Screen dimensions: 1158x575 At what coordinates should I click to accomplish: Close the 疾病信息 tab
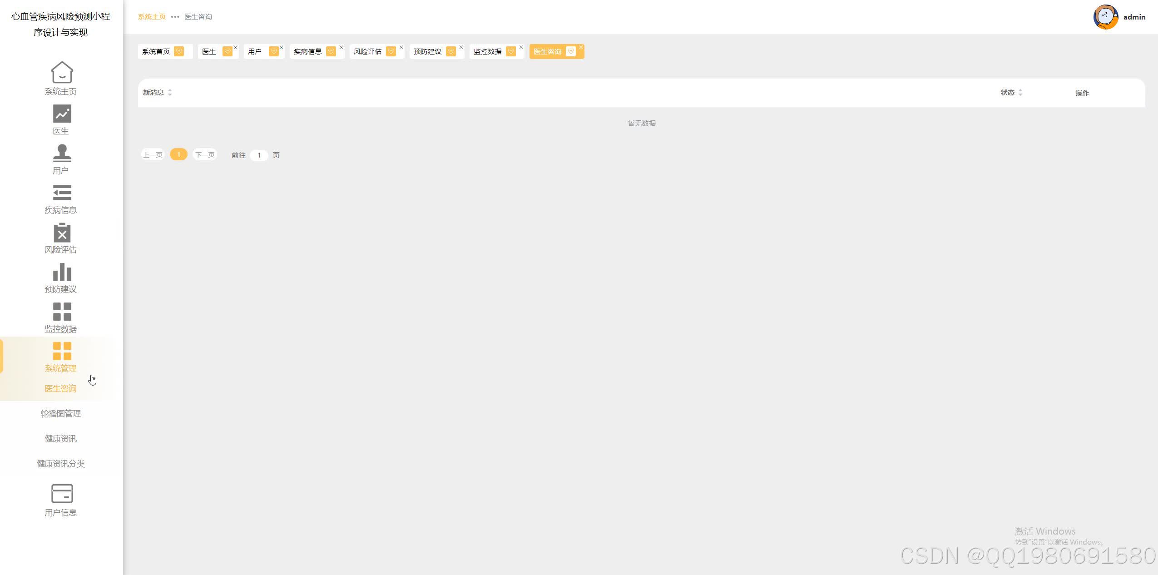(x=341, y=47)
